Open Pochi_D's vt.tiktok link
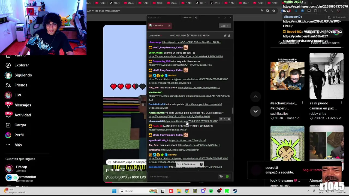This screenshot has width=349, height=196. pyautogui.click(x=167, y=130)
